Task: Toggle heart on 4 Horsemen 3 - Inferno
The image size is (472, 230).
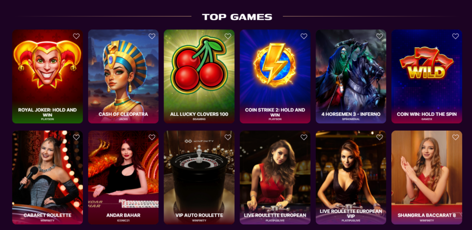Action: pyautogui.click(x=380, y=36)
